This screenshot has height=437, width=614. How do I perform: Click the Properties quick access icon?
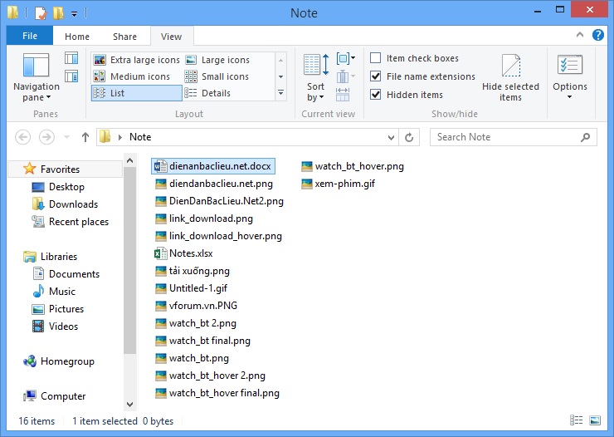point(41,13)
